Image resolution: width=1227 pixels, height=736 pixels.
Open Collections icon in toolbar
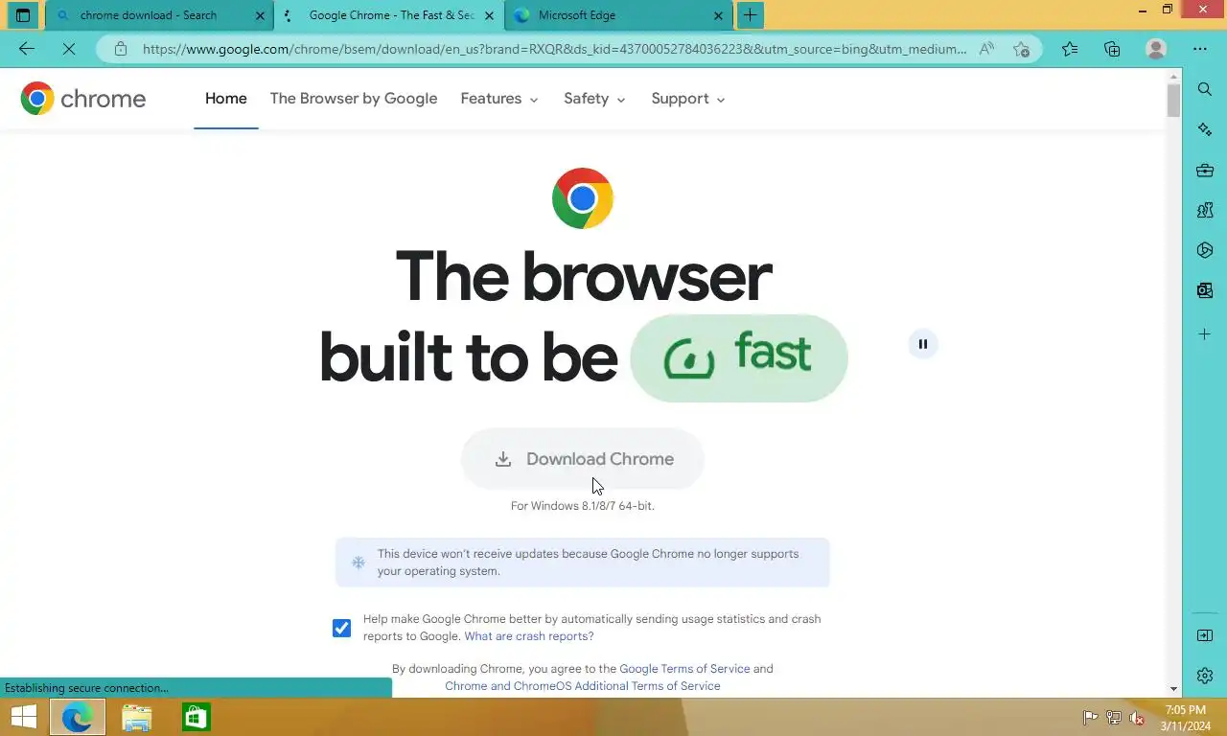coord(1113,49)
